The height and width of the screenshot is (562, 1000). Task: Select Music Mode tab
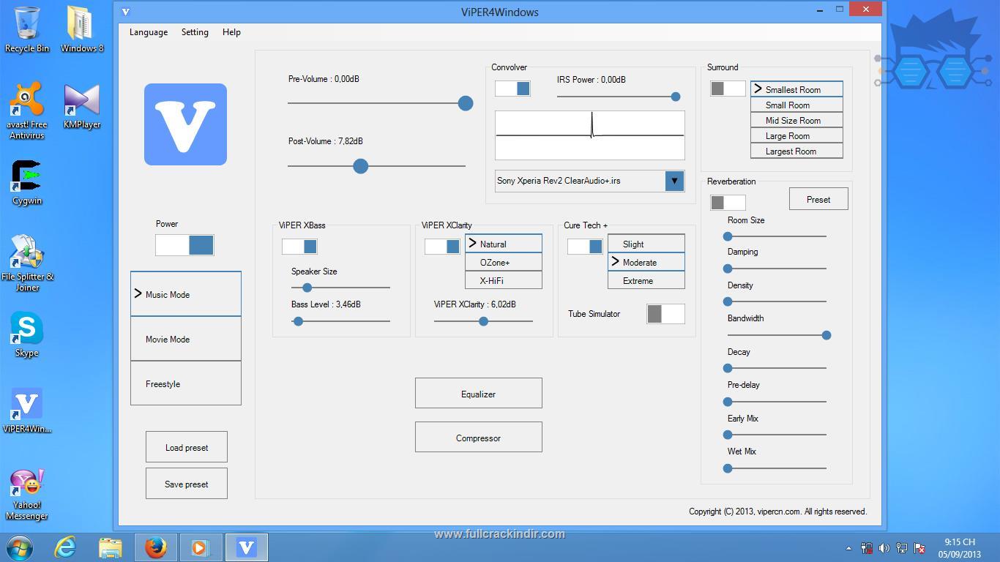[186, 294]
